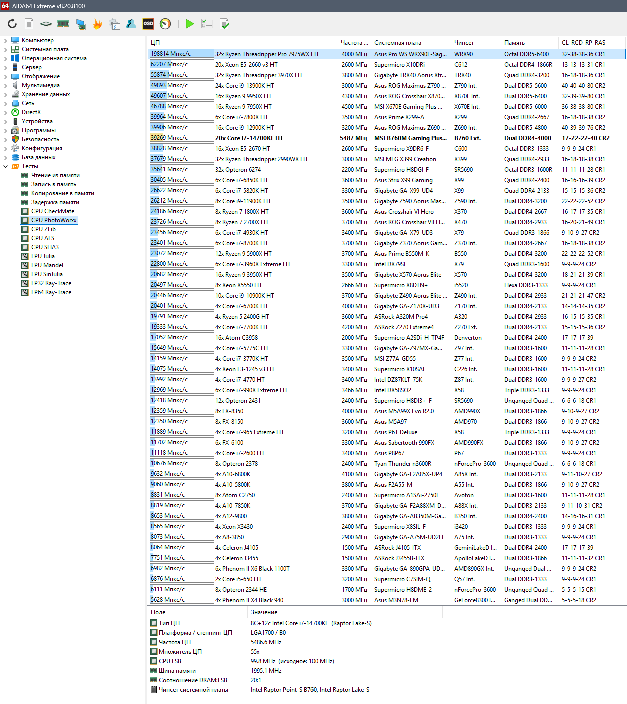
Task: Open the gear and checklist preferences icon
Action: [x=115, y=23]
